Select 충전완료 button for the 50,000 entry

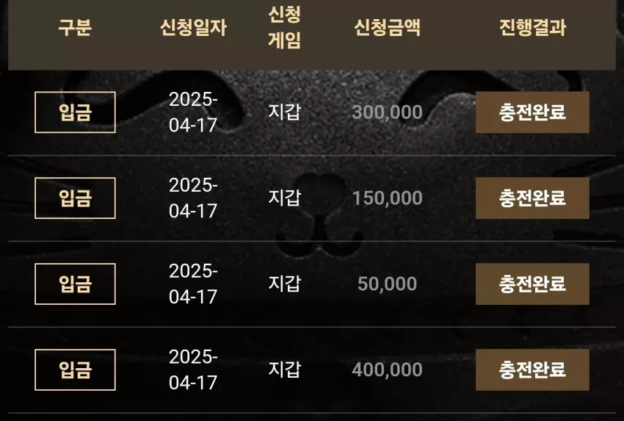tap(532, 284)
